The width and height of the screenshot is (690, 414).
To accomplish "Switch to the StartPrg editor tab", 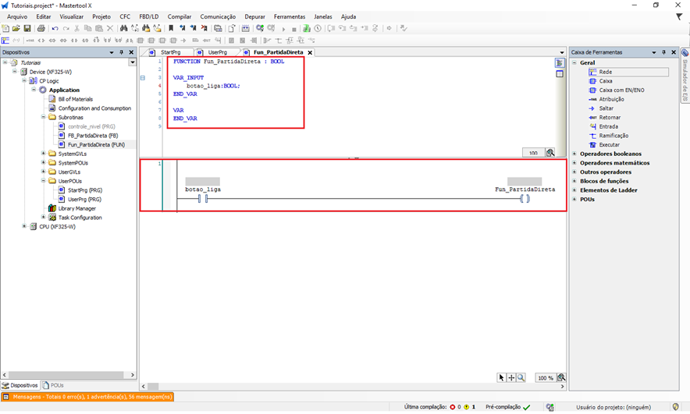I will [169, 52].
